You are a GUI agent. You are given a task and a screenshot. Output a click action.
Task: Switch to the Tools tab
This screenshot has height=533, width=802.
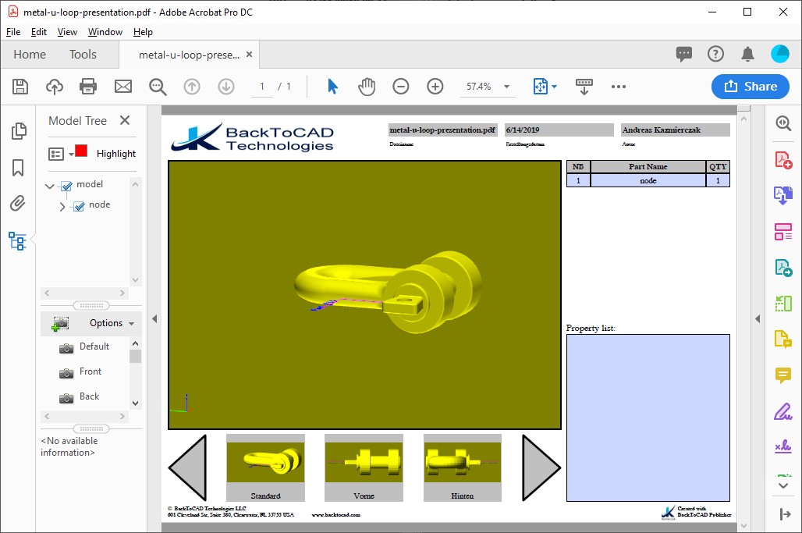tap(83, 54)
